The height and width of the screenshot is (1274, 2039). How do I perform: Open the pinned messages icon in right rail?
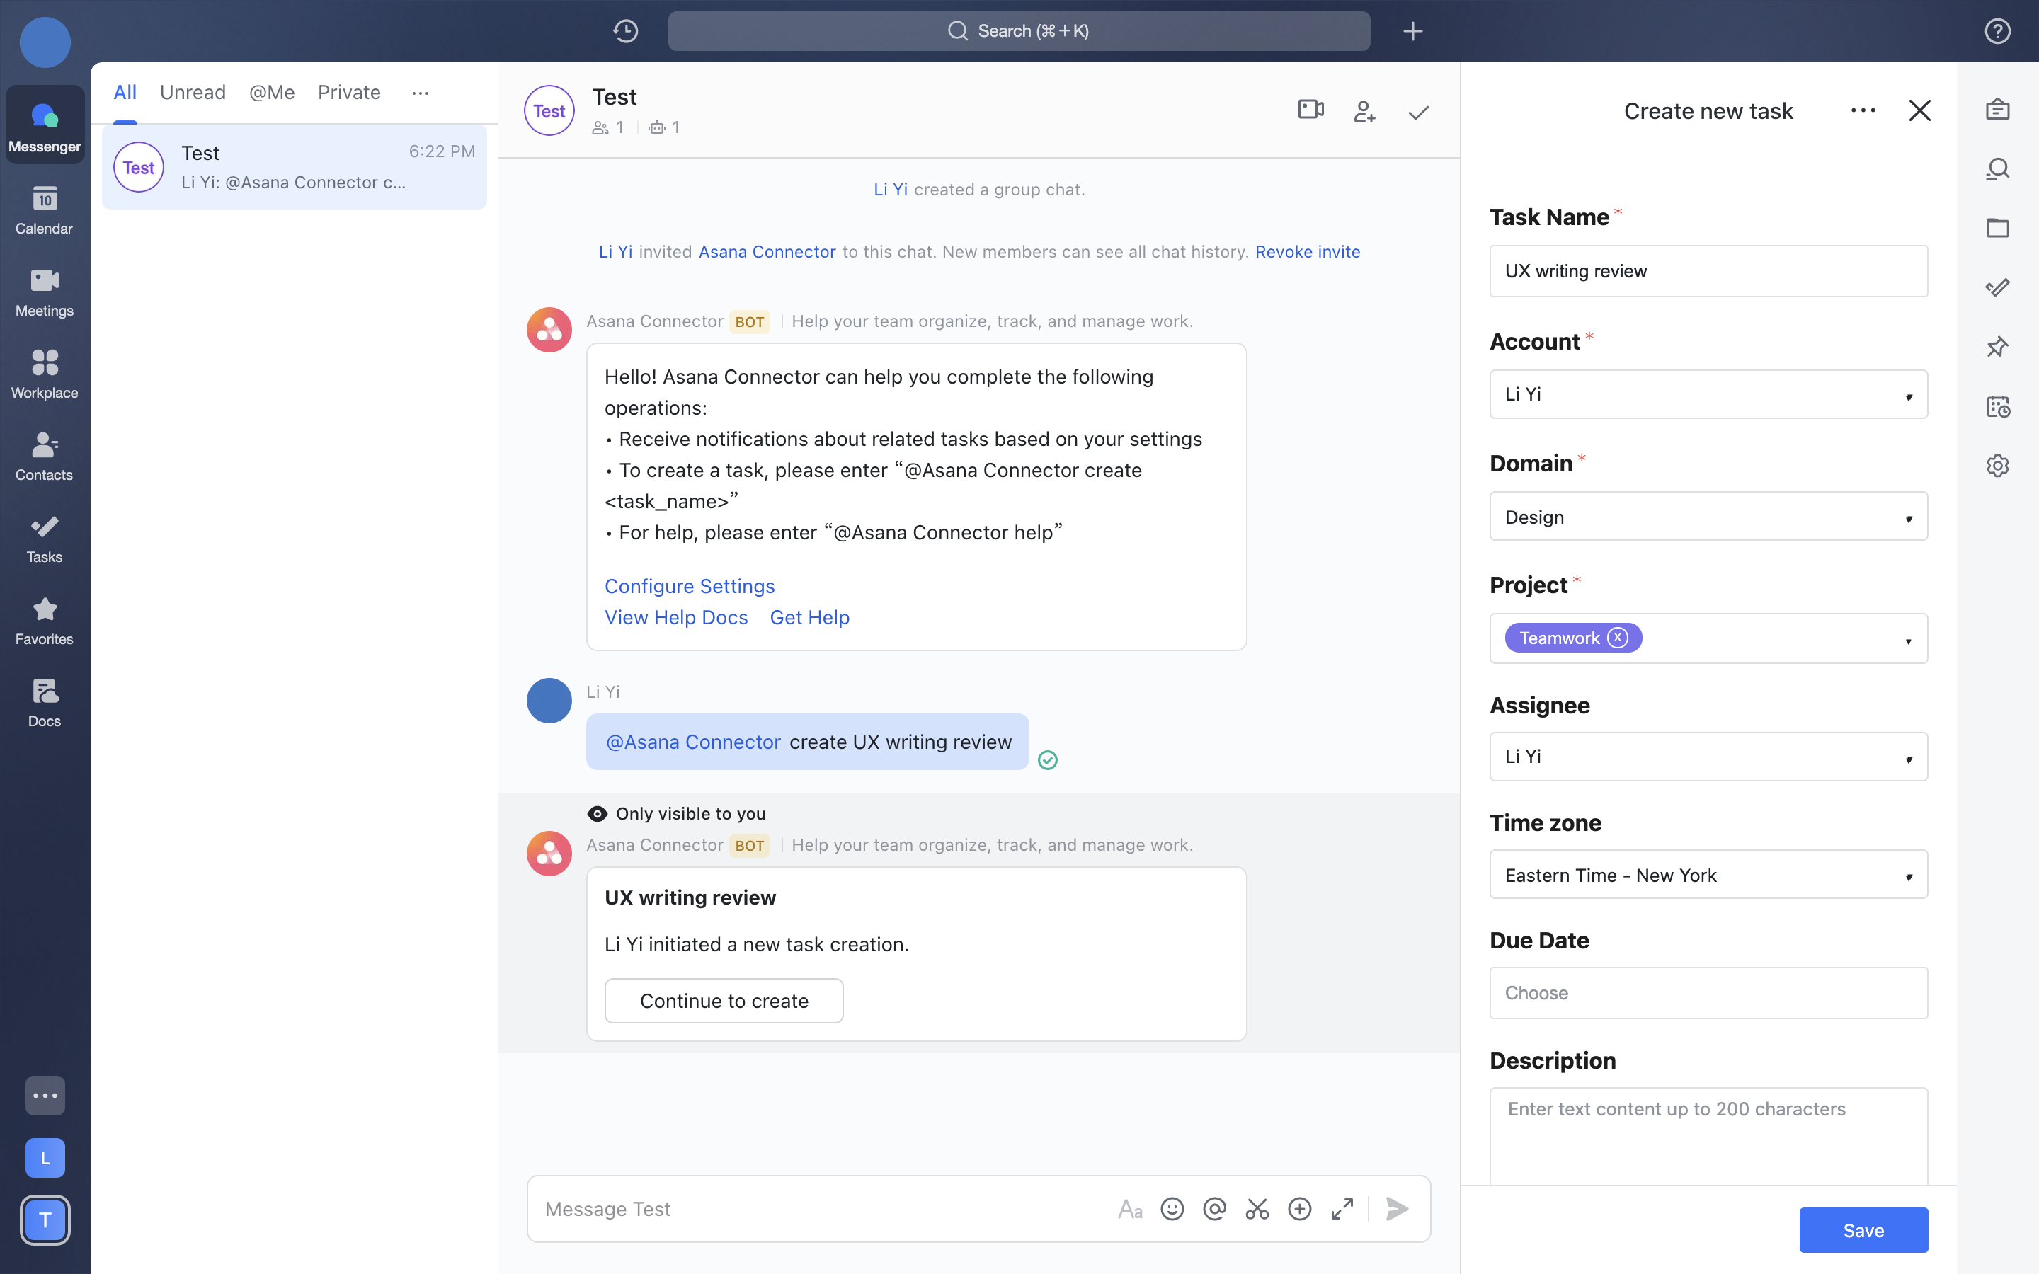click(x=1997, y=346)
